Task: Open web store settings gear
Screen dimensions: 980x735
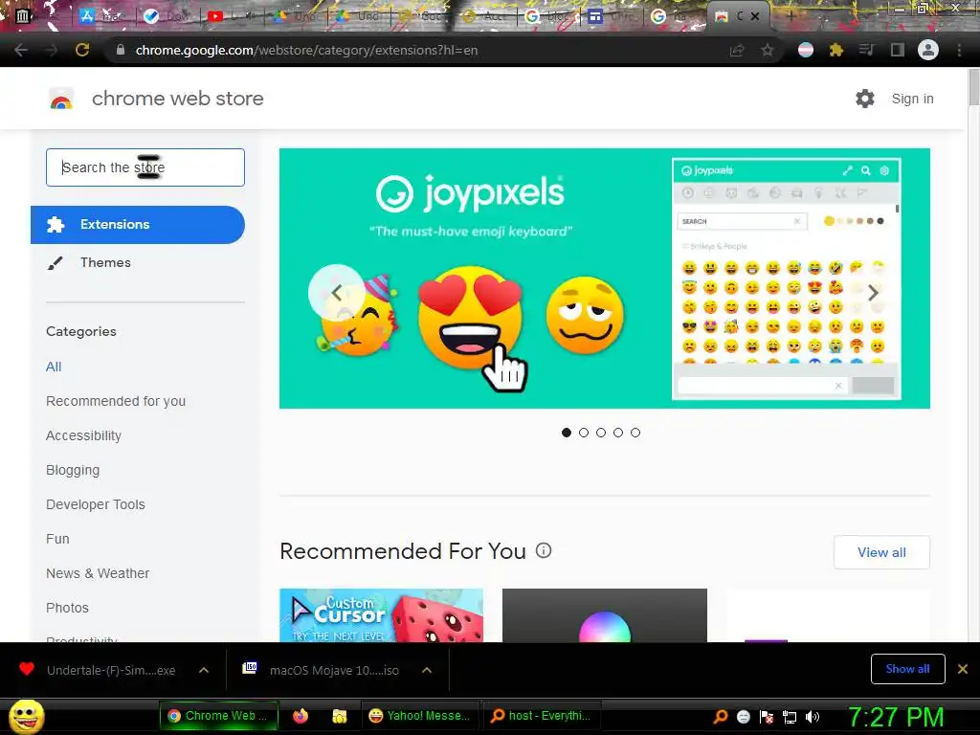Action: coord(865,99)
